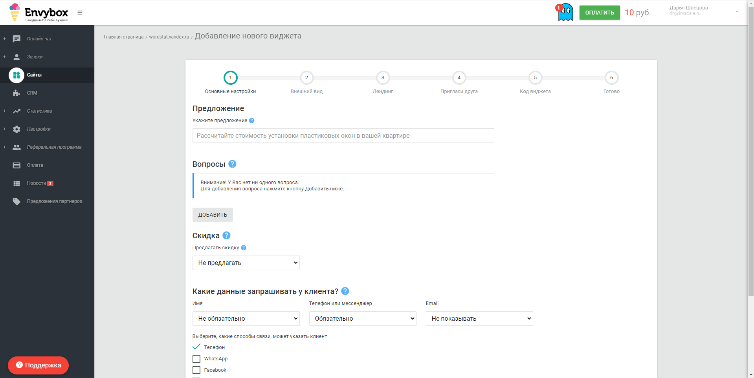The width and height of the screenshot is (754, 378).
Task: Click the Envybox logo
Action: (x=39, y=13)
